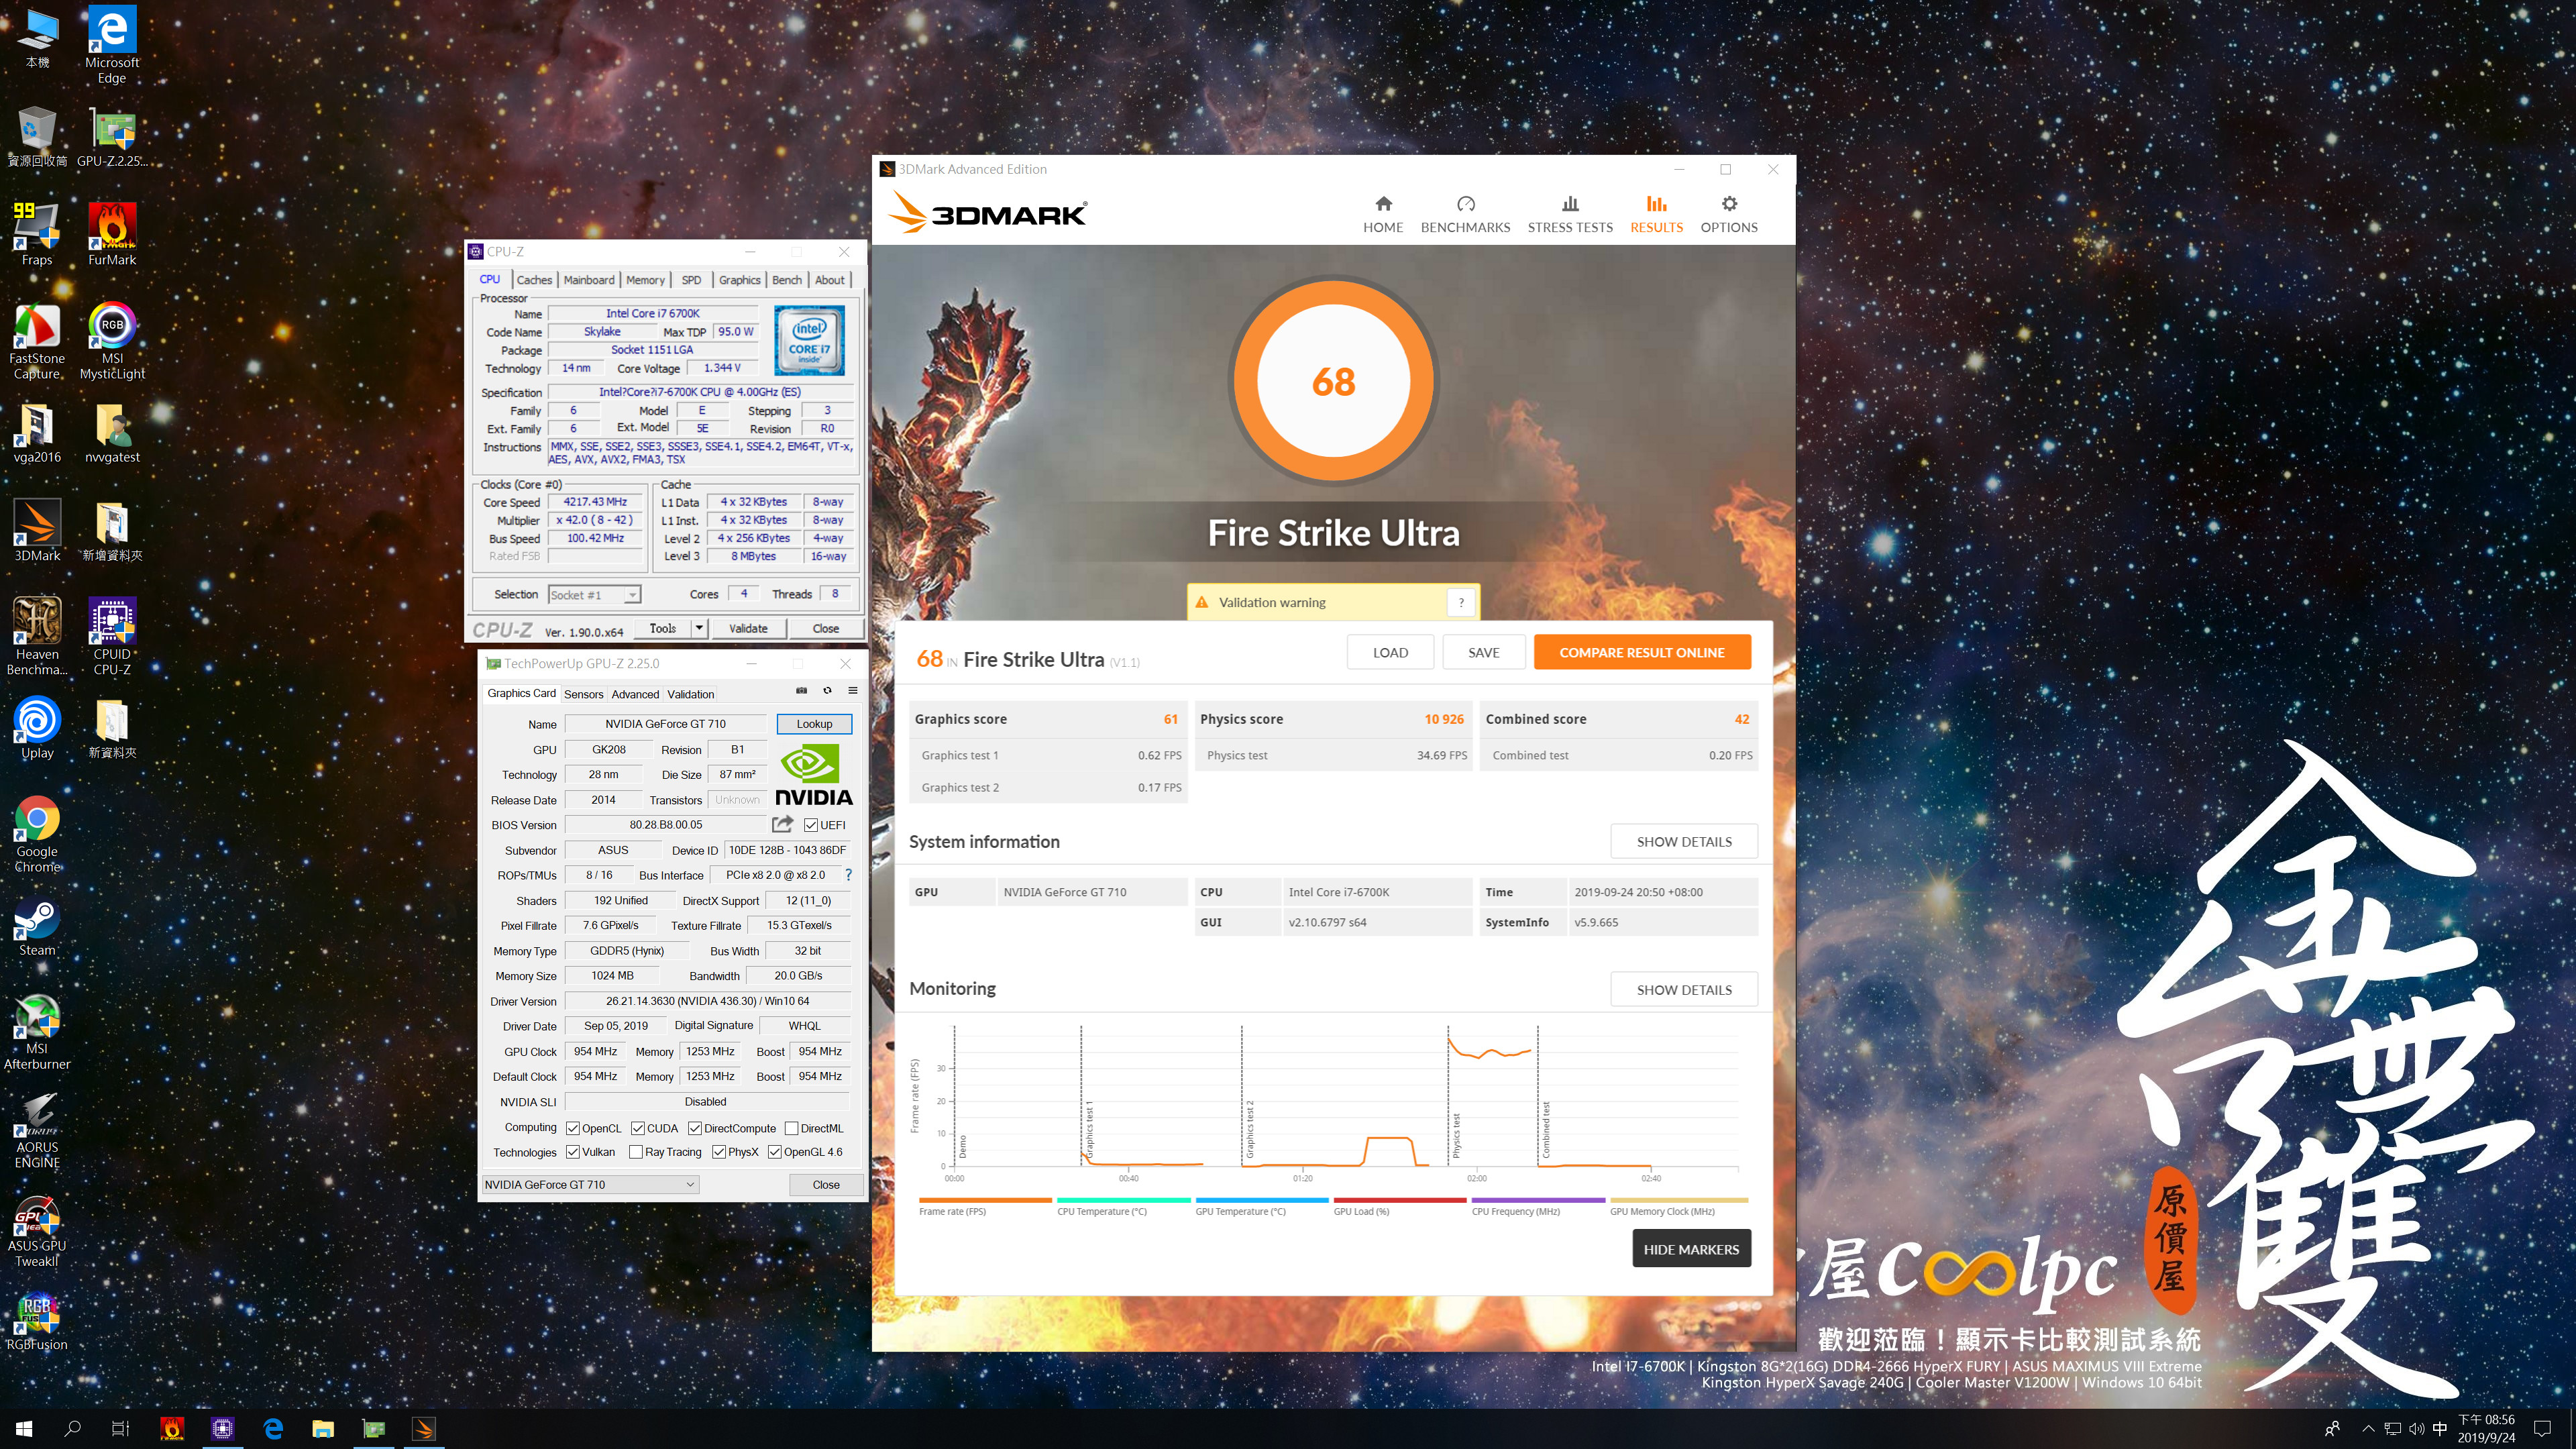Toggle the OpenCL checkbox in GPU-Z
2576x1449 pixels.
573,1128
